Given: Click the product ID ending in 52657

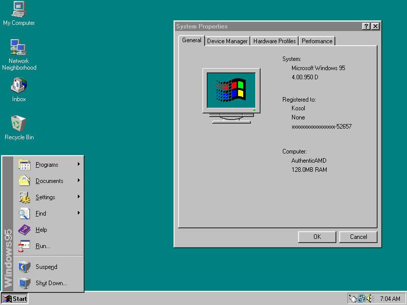Looking at the screenshot, I should [322, 127].
